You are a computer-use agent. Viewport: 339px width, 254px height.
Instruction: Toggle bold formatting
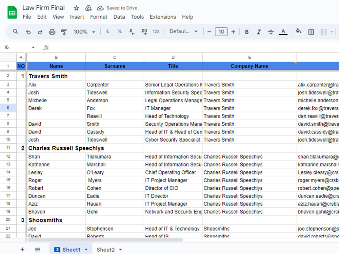pos(247,32)
